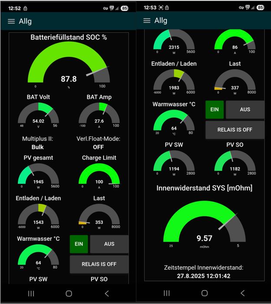Viewport: 271px width, 304px height.
Task: Tap Android home button on left phone screen
Action: pos(69,294)
